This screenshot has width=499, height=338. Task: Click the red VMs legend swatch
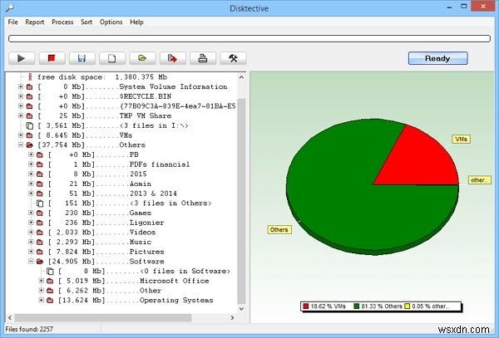coord(306,306)
